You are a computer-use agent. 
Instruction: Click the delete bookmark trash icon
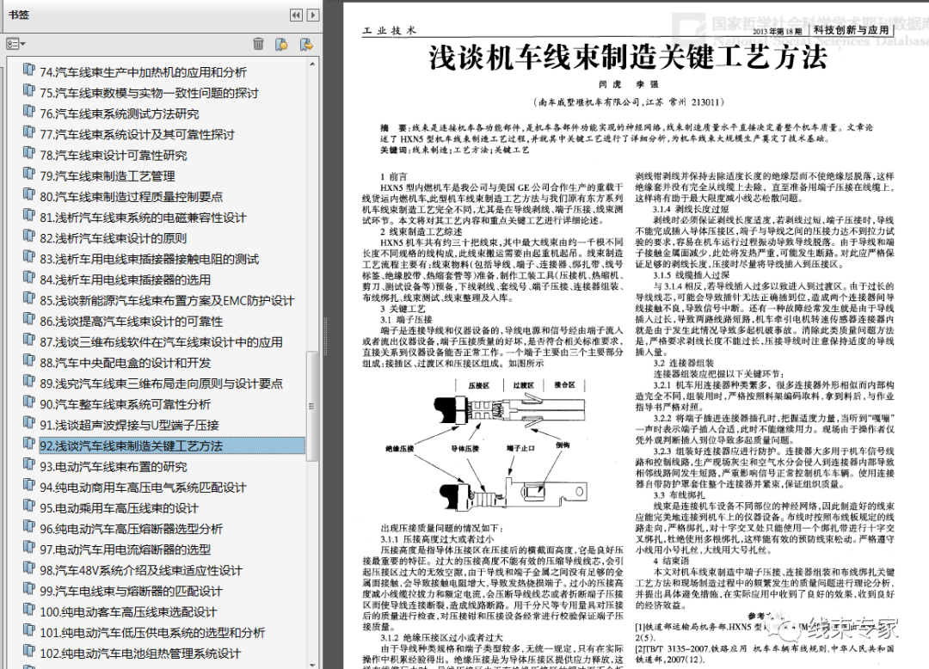coord(256,43)
